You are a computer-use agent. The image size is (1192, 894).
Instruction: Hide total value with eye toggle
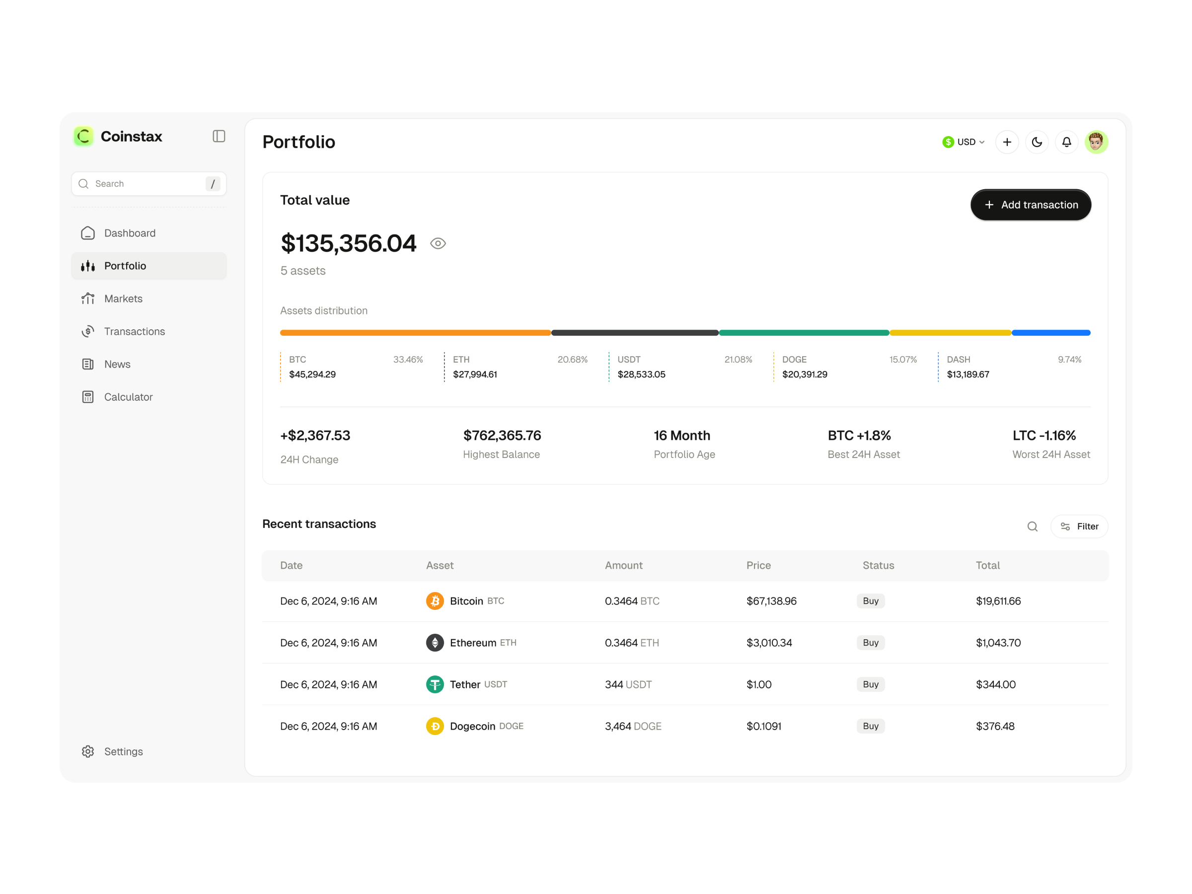[438, 243]
